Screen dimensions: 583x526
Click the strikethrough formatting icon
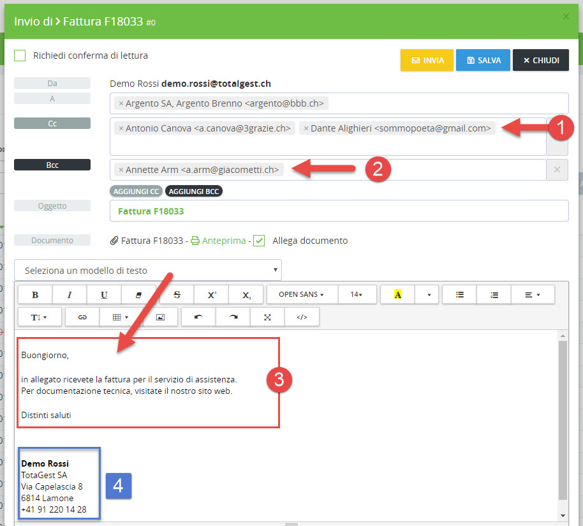point(177,295)
